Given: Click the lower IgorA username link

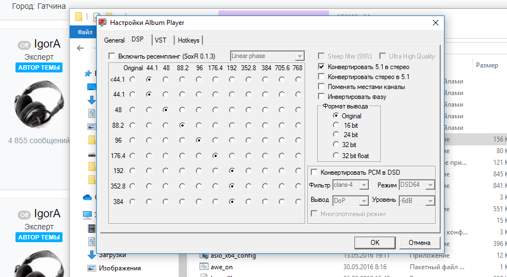Looking at the screenshot, I should pyautogui.click(x=47, y=213).
